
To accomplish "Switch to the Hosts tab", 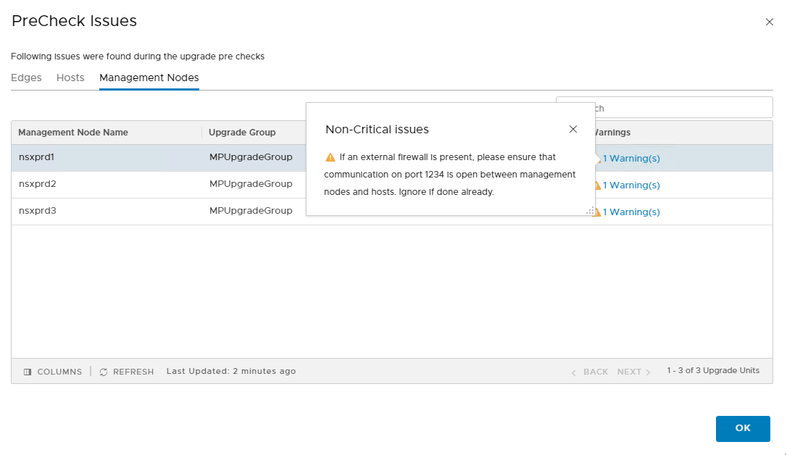I will [70, 78].
